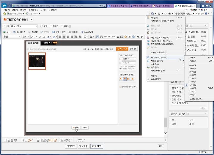Select the 공지 notice radio button
Viewport: 214px width, 155px height.
tap(42, 26)
